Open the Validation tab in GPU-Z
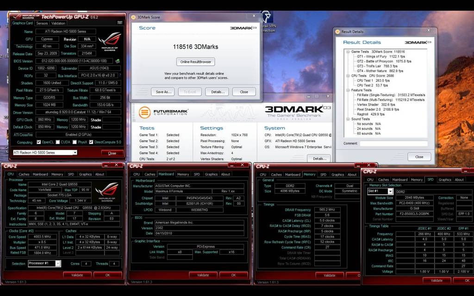 [x=59, y=23]
